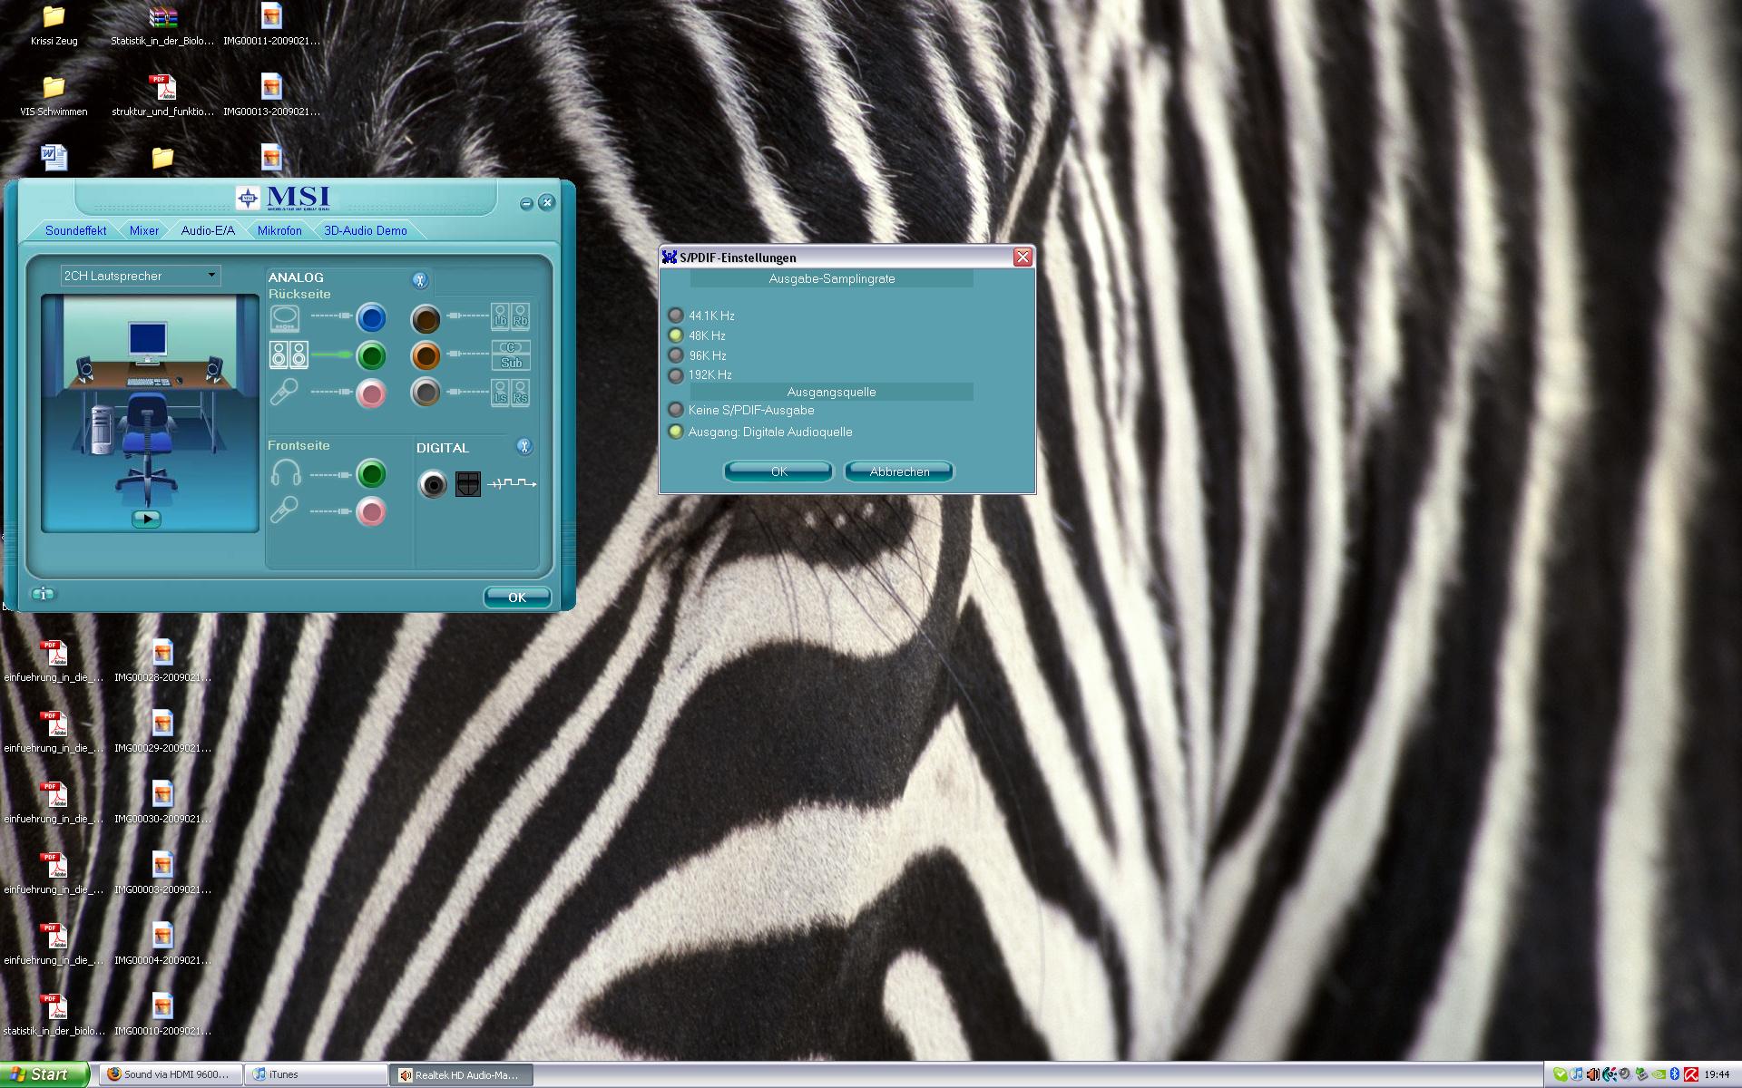Click the rear pink microphone jack
Image resolution: width=1742 pixels, height=1088 pixels.
coord(371,393)
